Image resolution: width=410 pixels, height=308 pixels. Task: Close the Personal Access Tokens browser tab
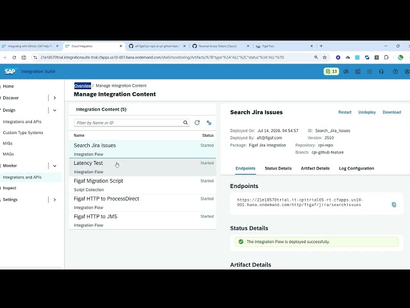[248, 46]
